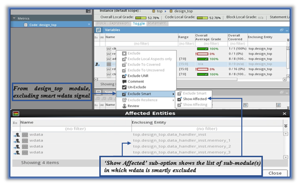
Task: Switch to the Toggle tab
Action: click(x=139, y=24)
